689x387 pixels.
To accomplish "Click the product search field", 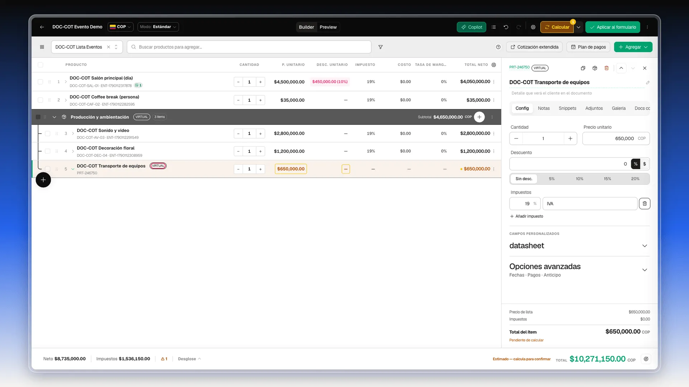I will [x=249, y=47].
